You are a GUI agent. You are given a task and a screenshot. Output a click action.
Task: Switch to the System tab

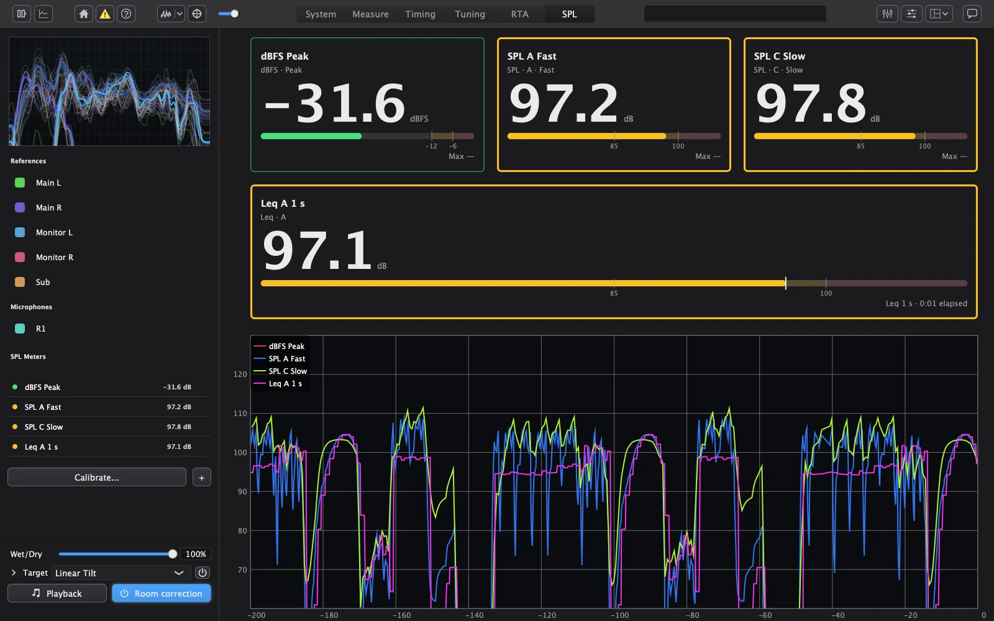click(x=321, y=14)
